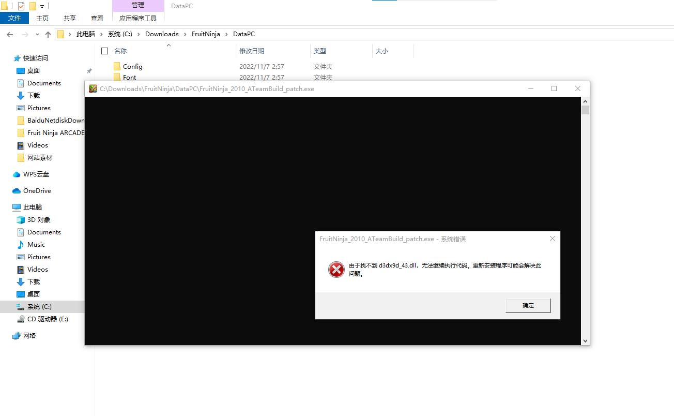Open quick access toolbar customize dropdown
674x416 pixels.
pos(42,6)
